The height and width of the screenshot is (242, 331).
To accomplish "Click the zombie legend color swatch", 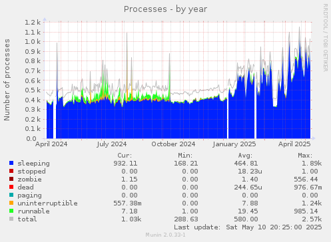I will (x=11, y=179).
